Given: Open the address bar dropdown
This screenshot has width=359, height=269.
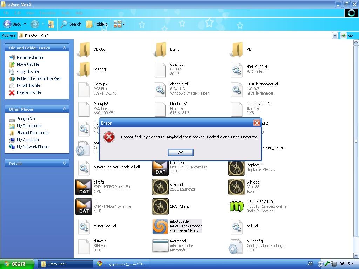Looking at the screenshot, I should point(334,35).
